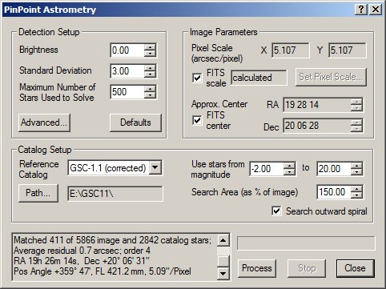Click the Dec approximate center field
This screenshot has height=289, width=386.
pyautogui.click(x=317, y=126)
